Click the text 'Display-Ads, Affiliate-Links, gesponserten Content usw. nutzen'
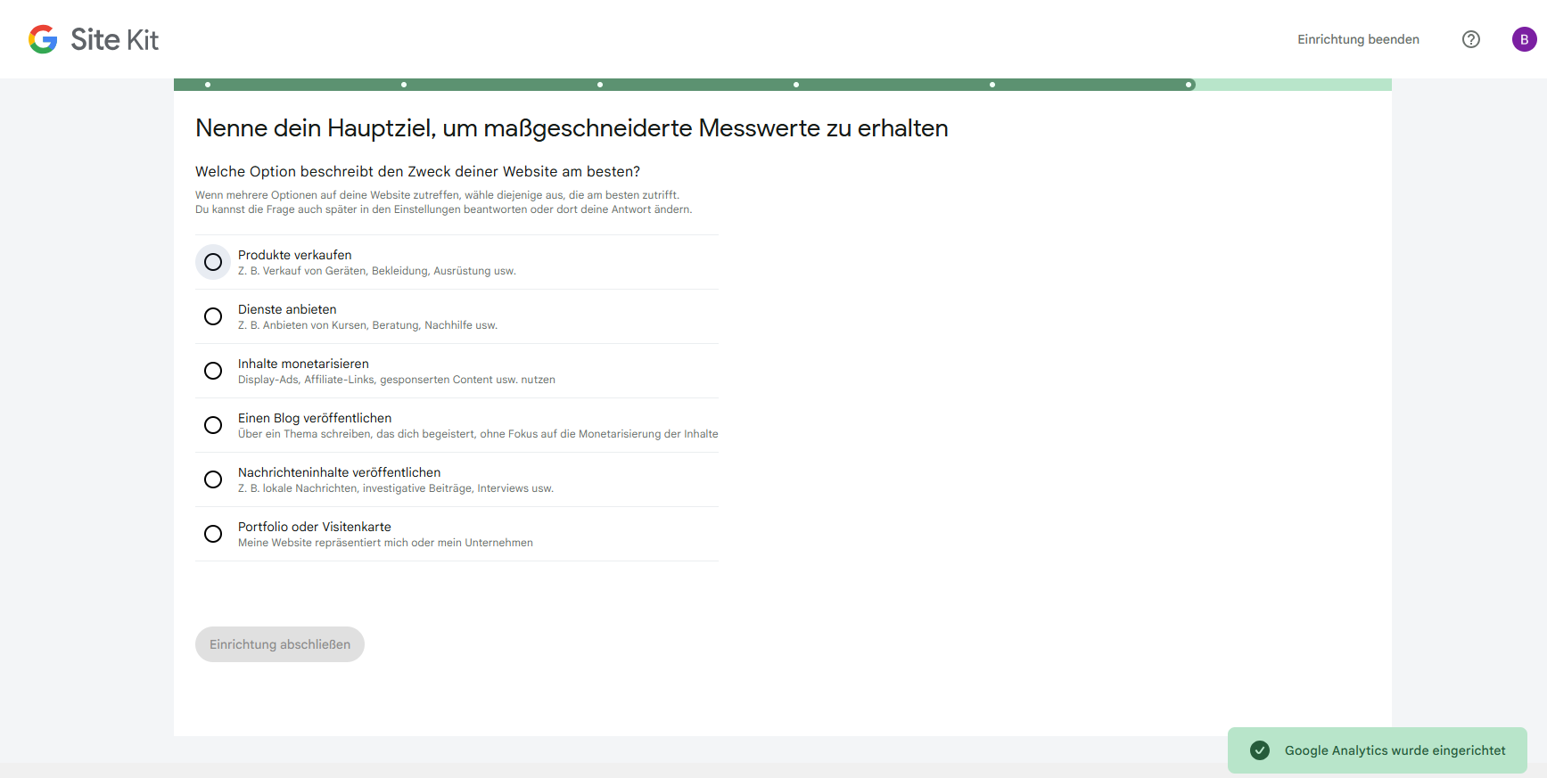The height and width of the screenshot is (778, 1547). [397, 380]
